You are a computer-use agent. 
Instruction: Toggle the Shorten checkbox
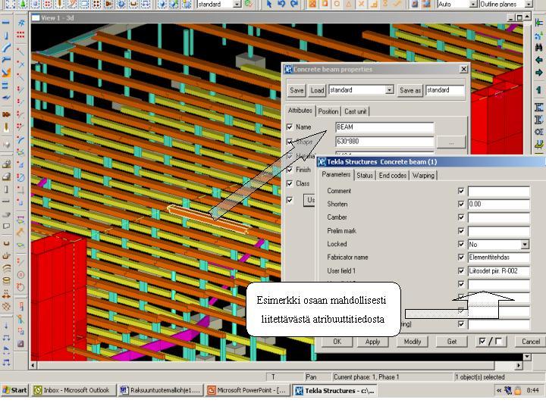pos(461,204)
